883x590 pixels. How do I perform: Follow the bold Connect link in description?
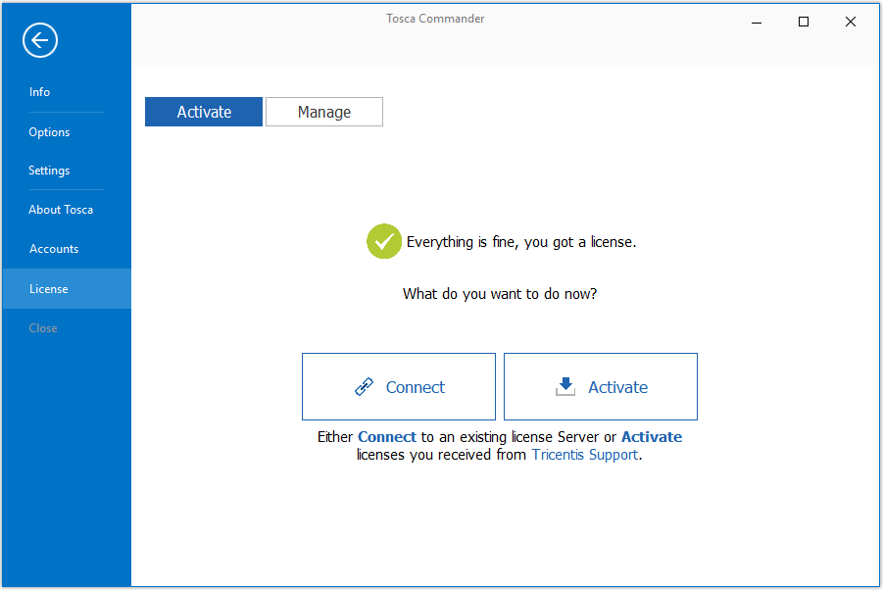point(387,437)
